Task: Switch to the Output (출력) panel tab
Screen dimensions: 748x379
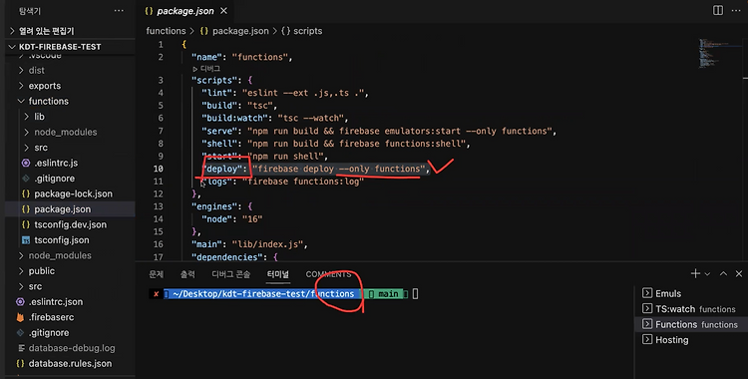Action: [x=187, y=274]
